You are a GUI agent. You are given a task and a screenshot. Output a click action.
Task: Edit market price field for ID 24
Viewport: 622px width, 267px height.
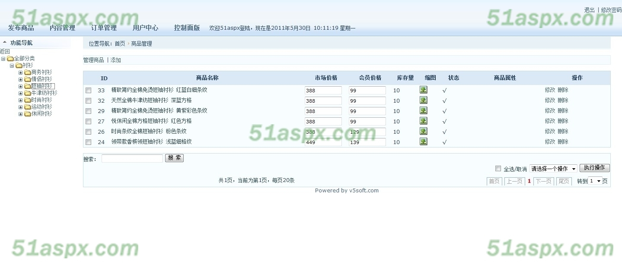coord(323,142)
